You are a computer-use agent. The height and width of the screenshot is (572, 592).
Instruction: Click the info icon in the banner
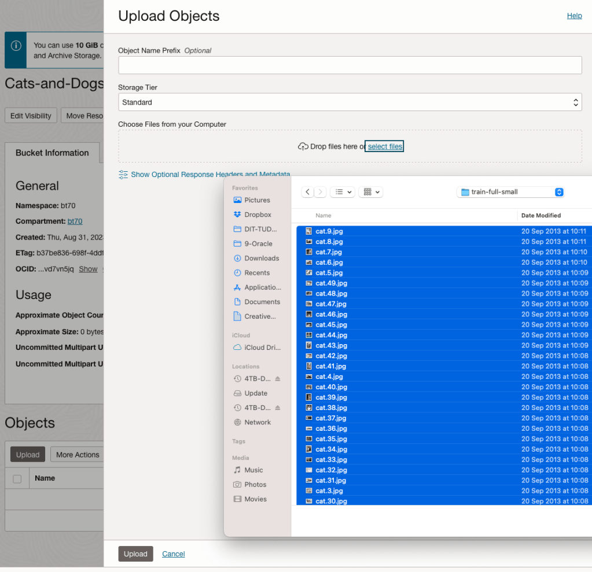(16, 46)
